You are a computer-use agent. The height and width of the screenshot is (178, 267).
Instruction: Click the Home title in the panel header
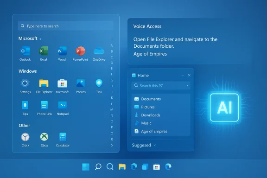(143, 76)
